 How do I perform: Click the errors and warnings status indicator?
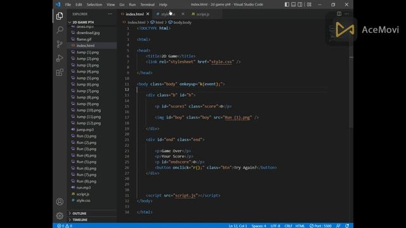point(65,226)
